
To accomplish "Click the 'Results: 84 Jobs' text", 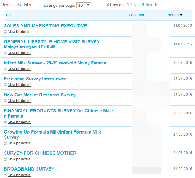I will pyautogui.click(x=16, y=5).
